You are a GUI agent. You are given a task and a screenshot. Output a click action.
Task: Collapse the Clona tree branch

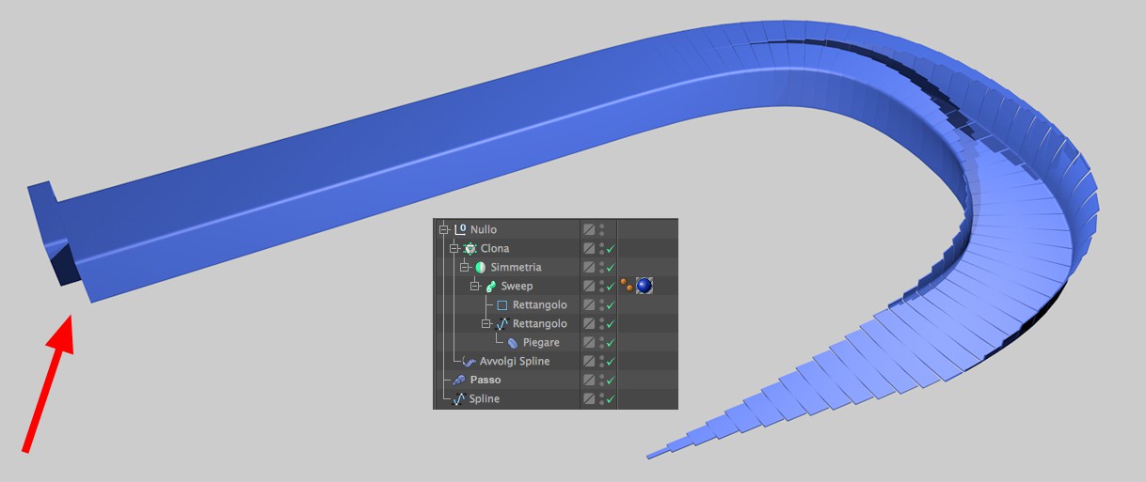coord(454,248)
